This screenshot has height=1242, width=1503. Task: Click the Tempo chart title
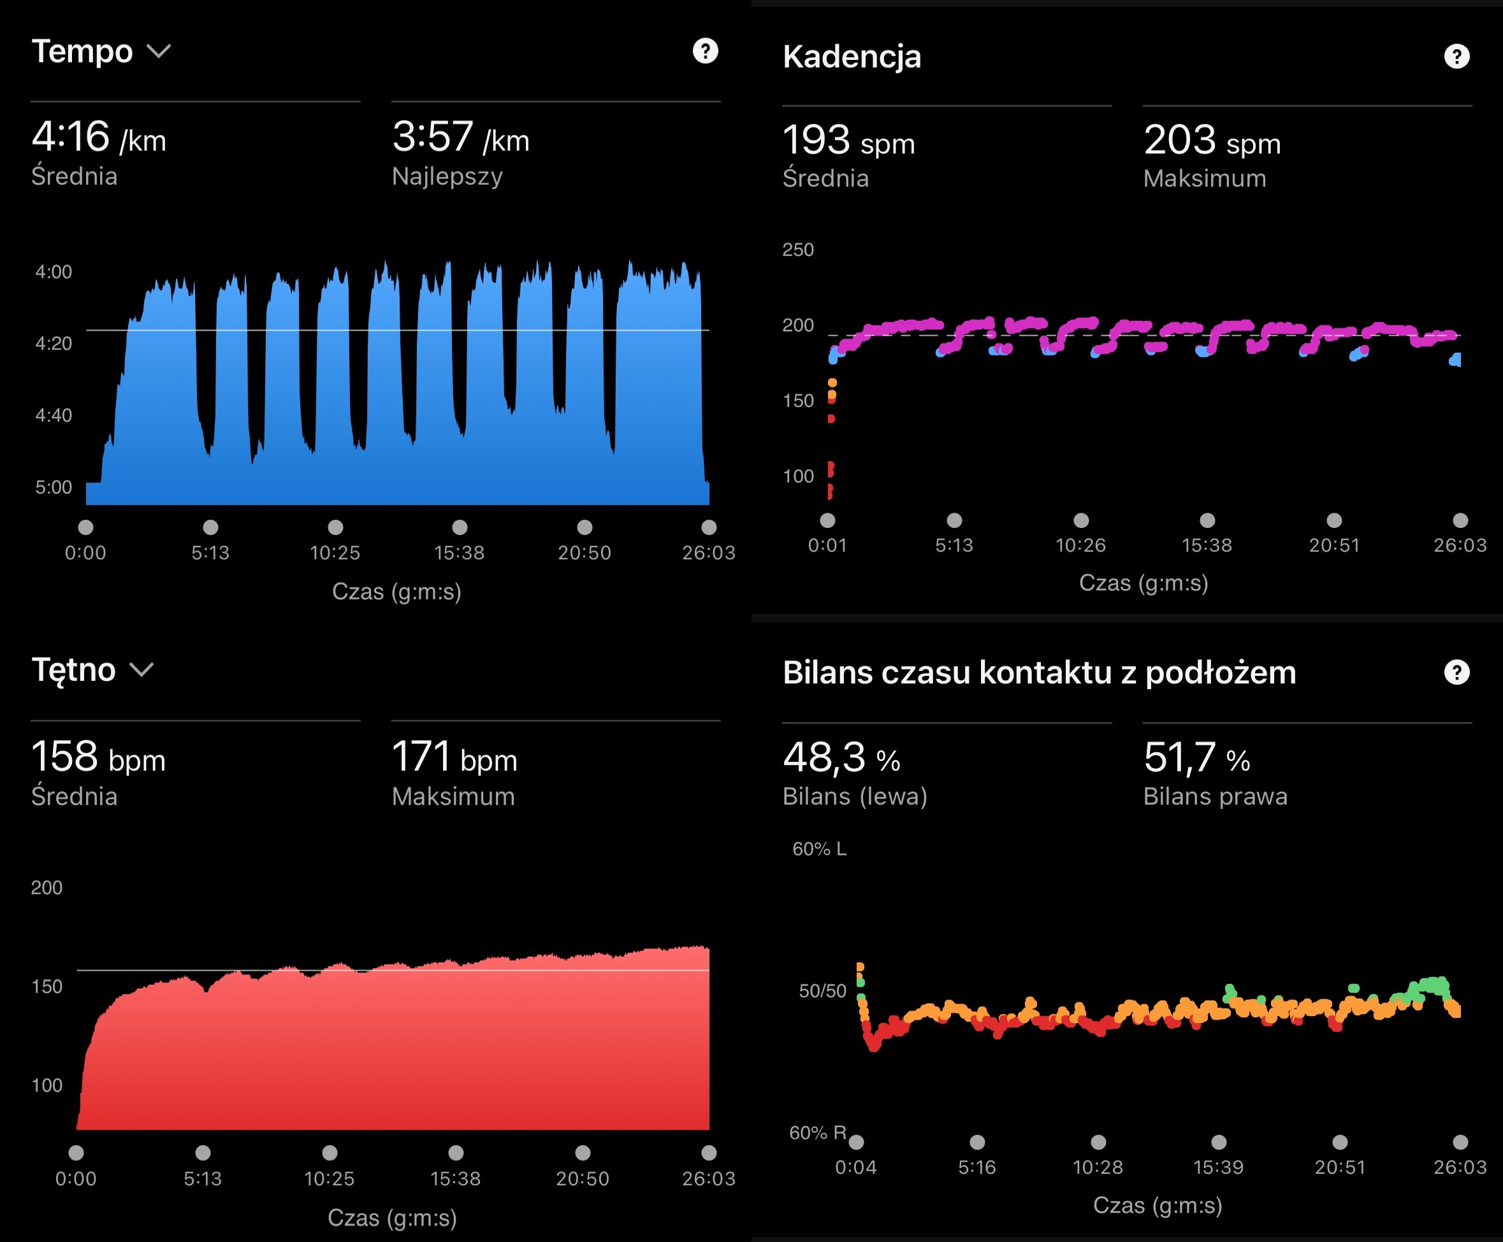coord(82,52)
